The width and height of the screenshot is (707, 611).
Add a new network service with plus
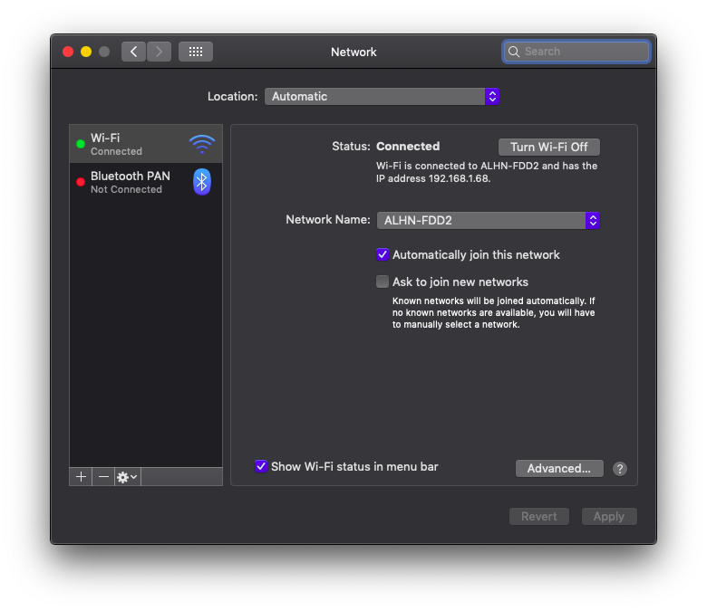(x=81, y=476)
